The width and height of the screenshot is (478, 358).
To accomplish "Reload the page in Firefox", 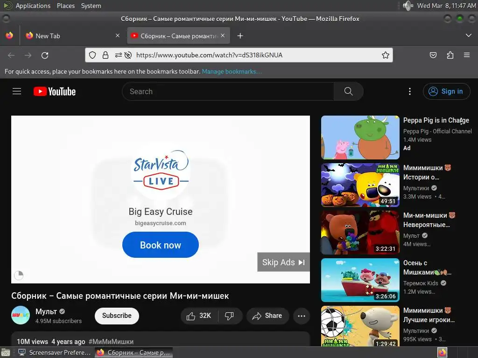I will (45, 55).
